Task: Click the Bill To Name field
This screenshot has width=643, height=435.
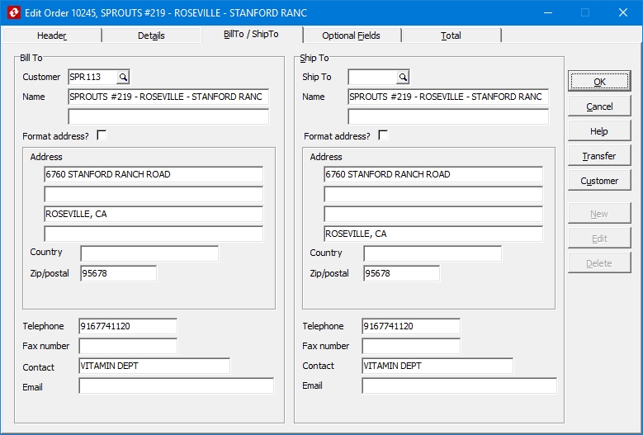Action: (x=168, y=97)
